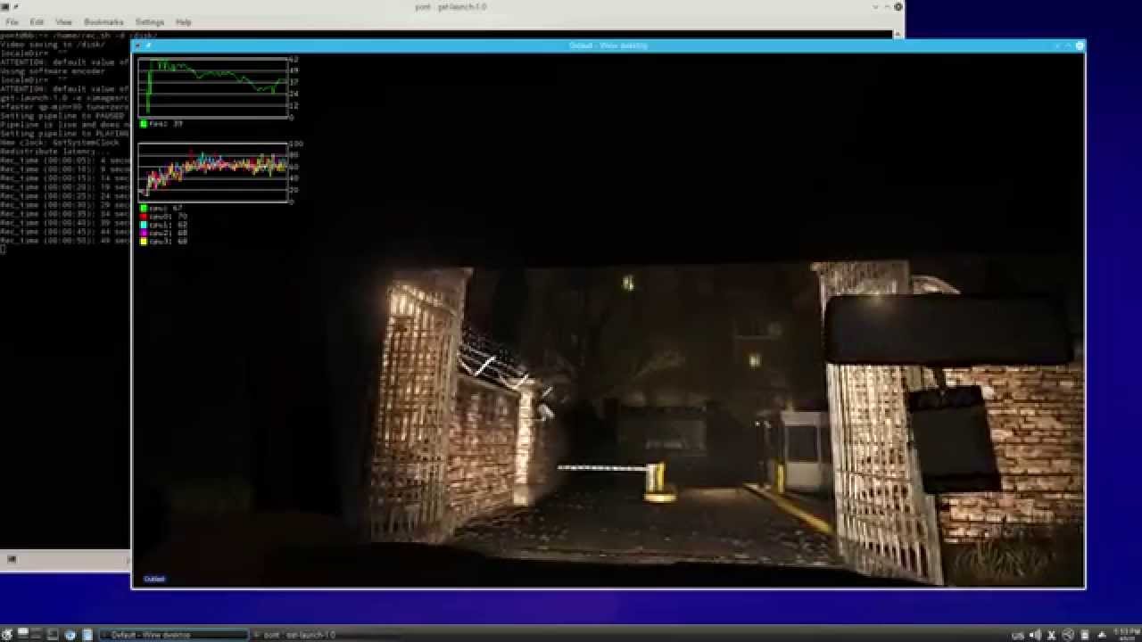The height and width of the screenshot is (642, 1142).
Task: Click the clock in the system tray
Action: [1125, 634]
